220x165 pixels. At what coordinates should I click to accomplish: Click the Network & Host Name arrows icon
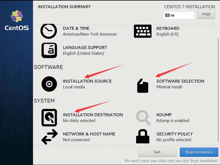50,137
